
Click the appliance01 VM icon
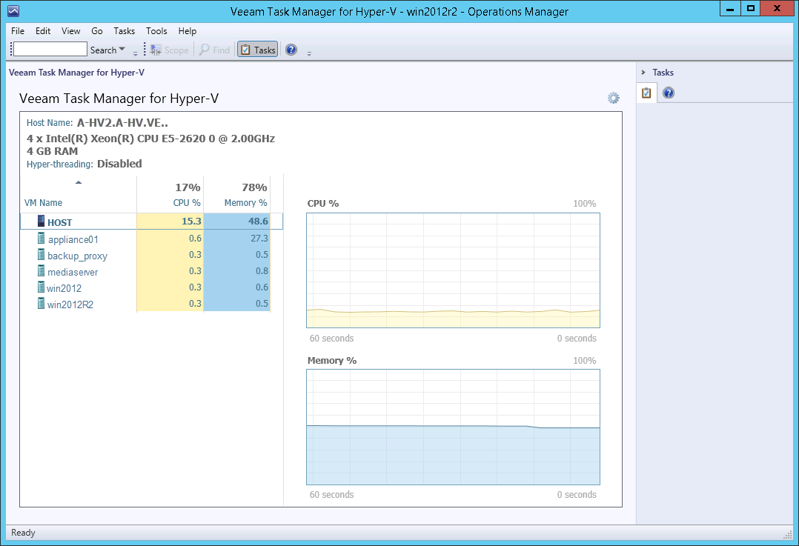42,238
